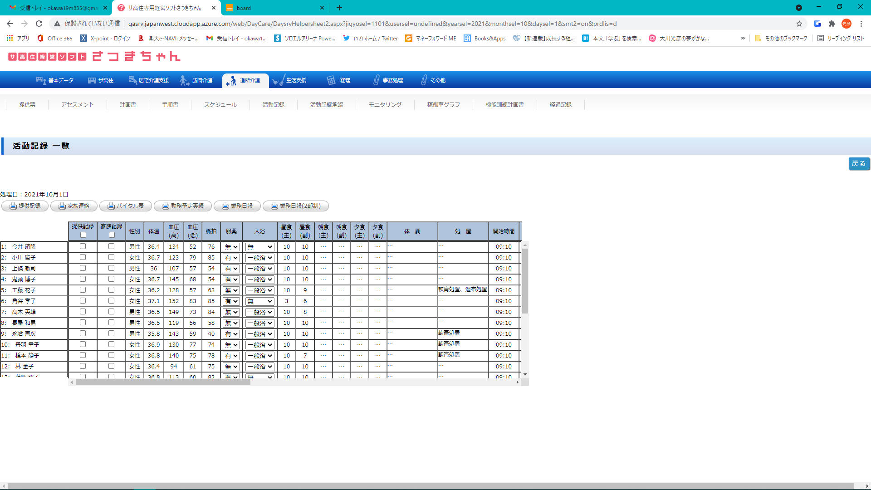Click the 経理 calculator icon
This screenshot has height=490, width=871.
pyautogui.click(x=331, y=80)
